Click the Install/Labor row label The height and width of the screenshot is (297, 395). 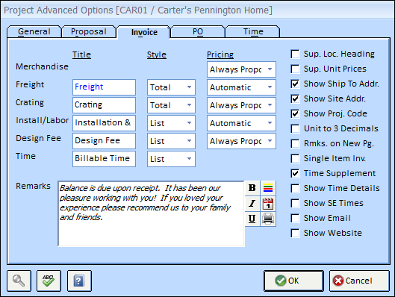coord(42,120)
